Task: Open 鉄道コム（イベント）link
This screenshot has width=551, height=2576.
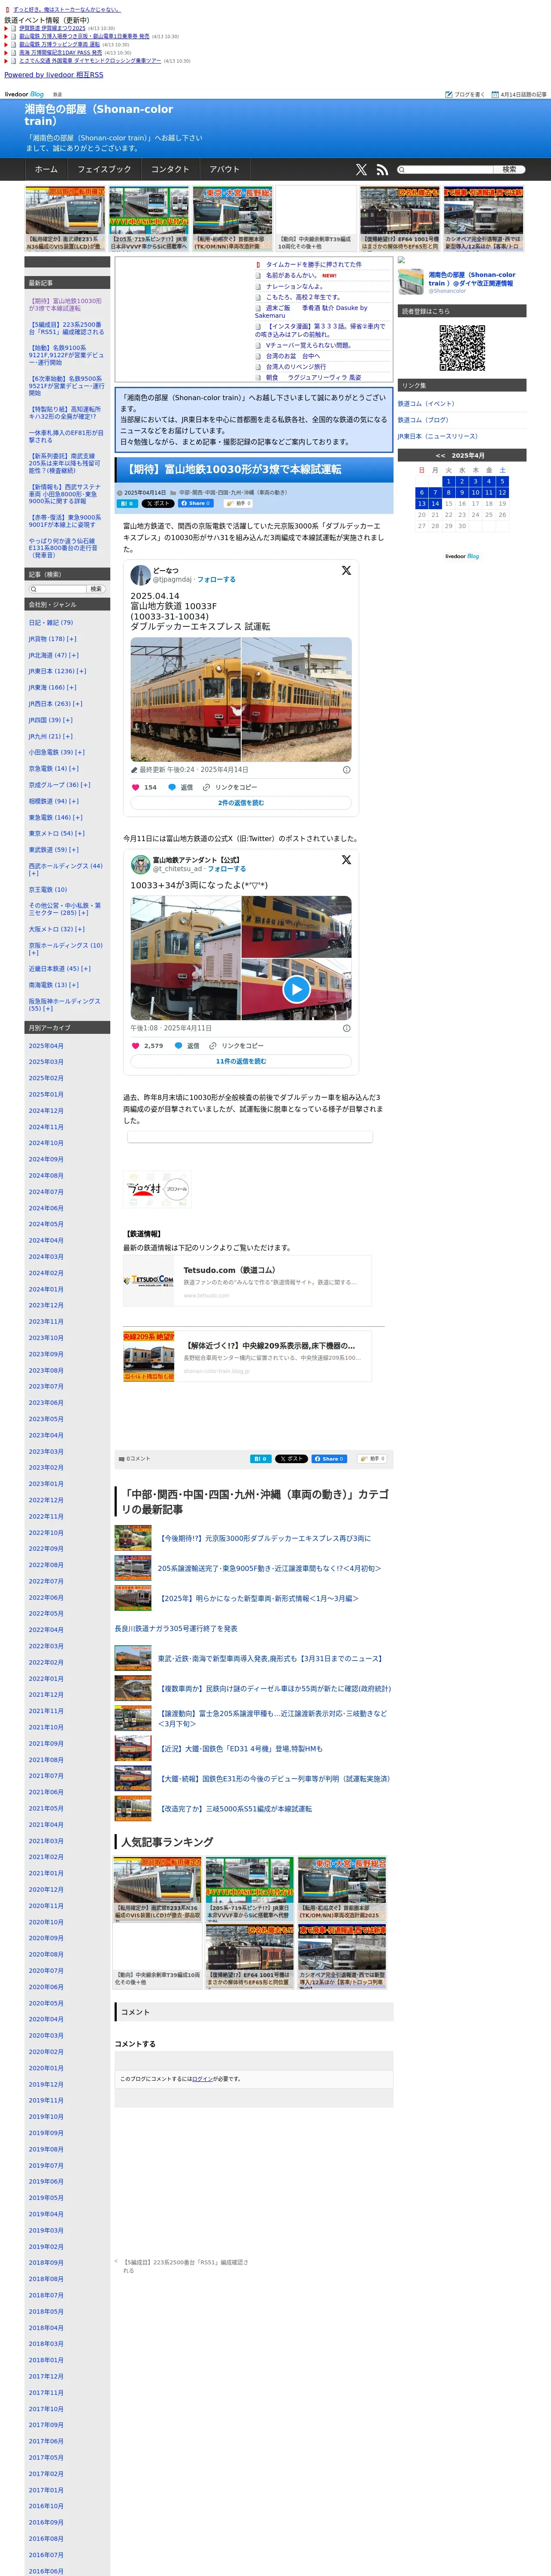Action: (426, 404)
